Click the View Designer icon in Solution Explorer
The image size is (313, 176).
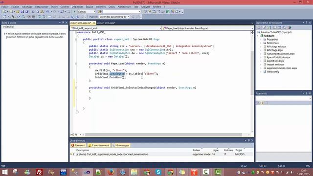click(x=279, y=27)
